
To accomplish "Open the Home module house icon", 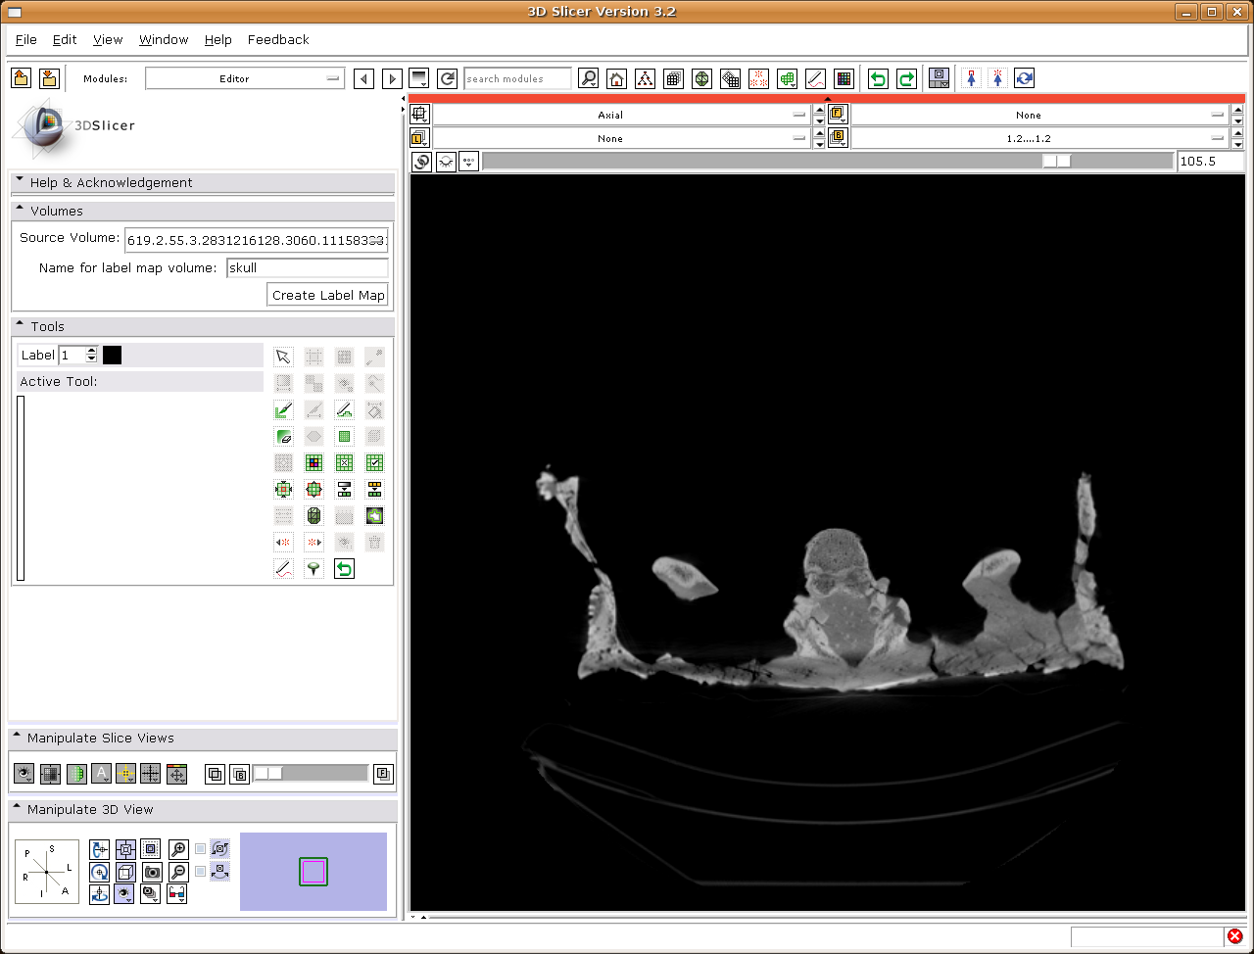I will coord(616,78).
